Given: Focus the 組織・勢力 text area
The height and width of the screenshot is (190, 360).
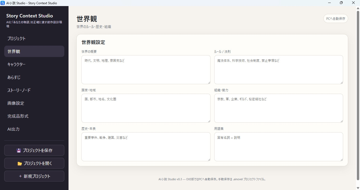Looking at the screenshot, I should 279,108.
